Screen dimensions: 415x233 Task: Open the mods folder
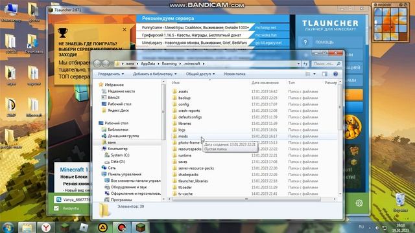click(x=183, y=137)
